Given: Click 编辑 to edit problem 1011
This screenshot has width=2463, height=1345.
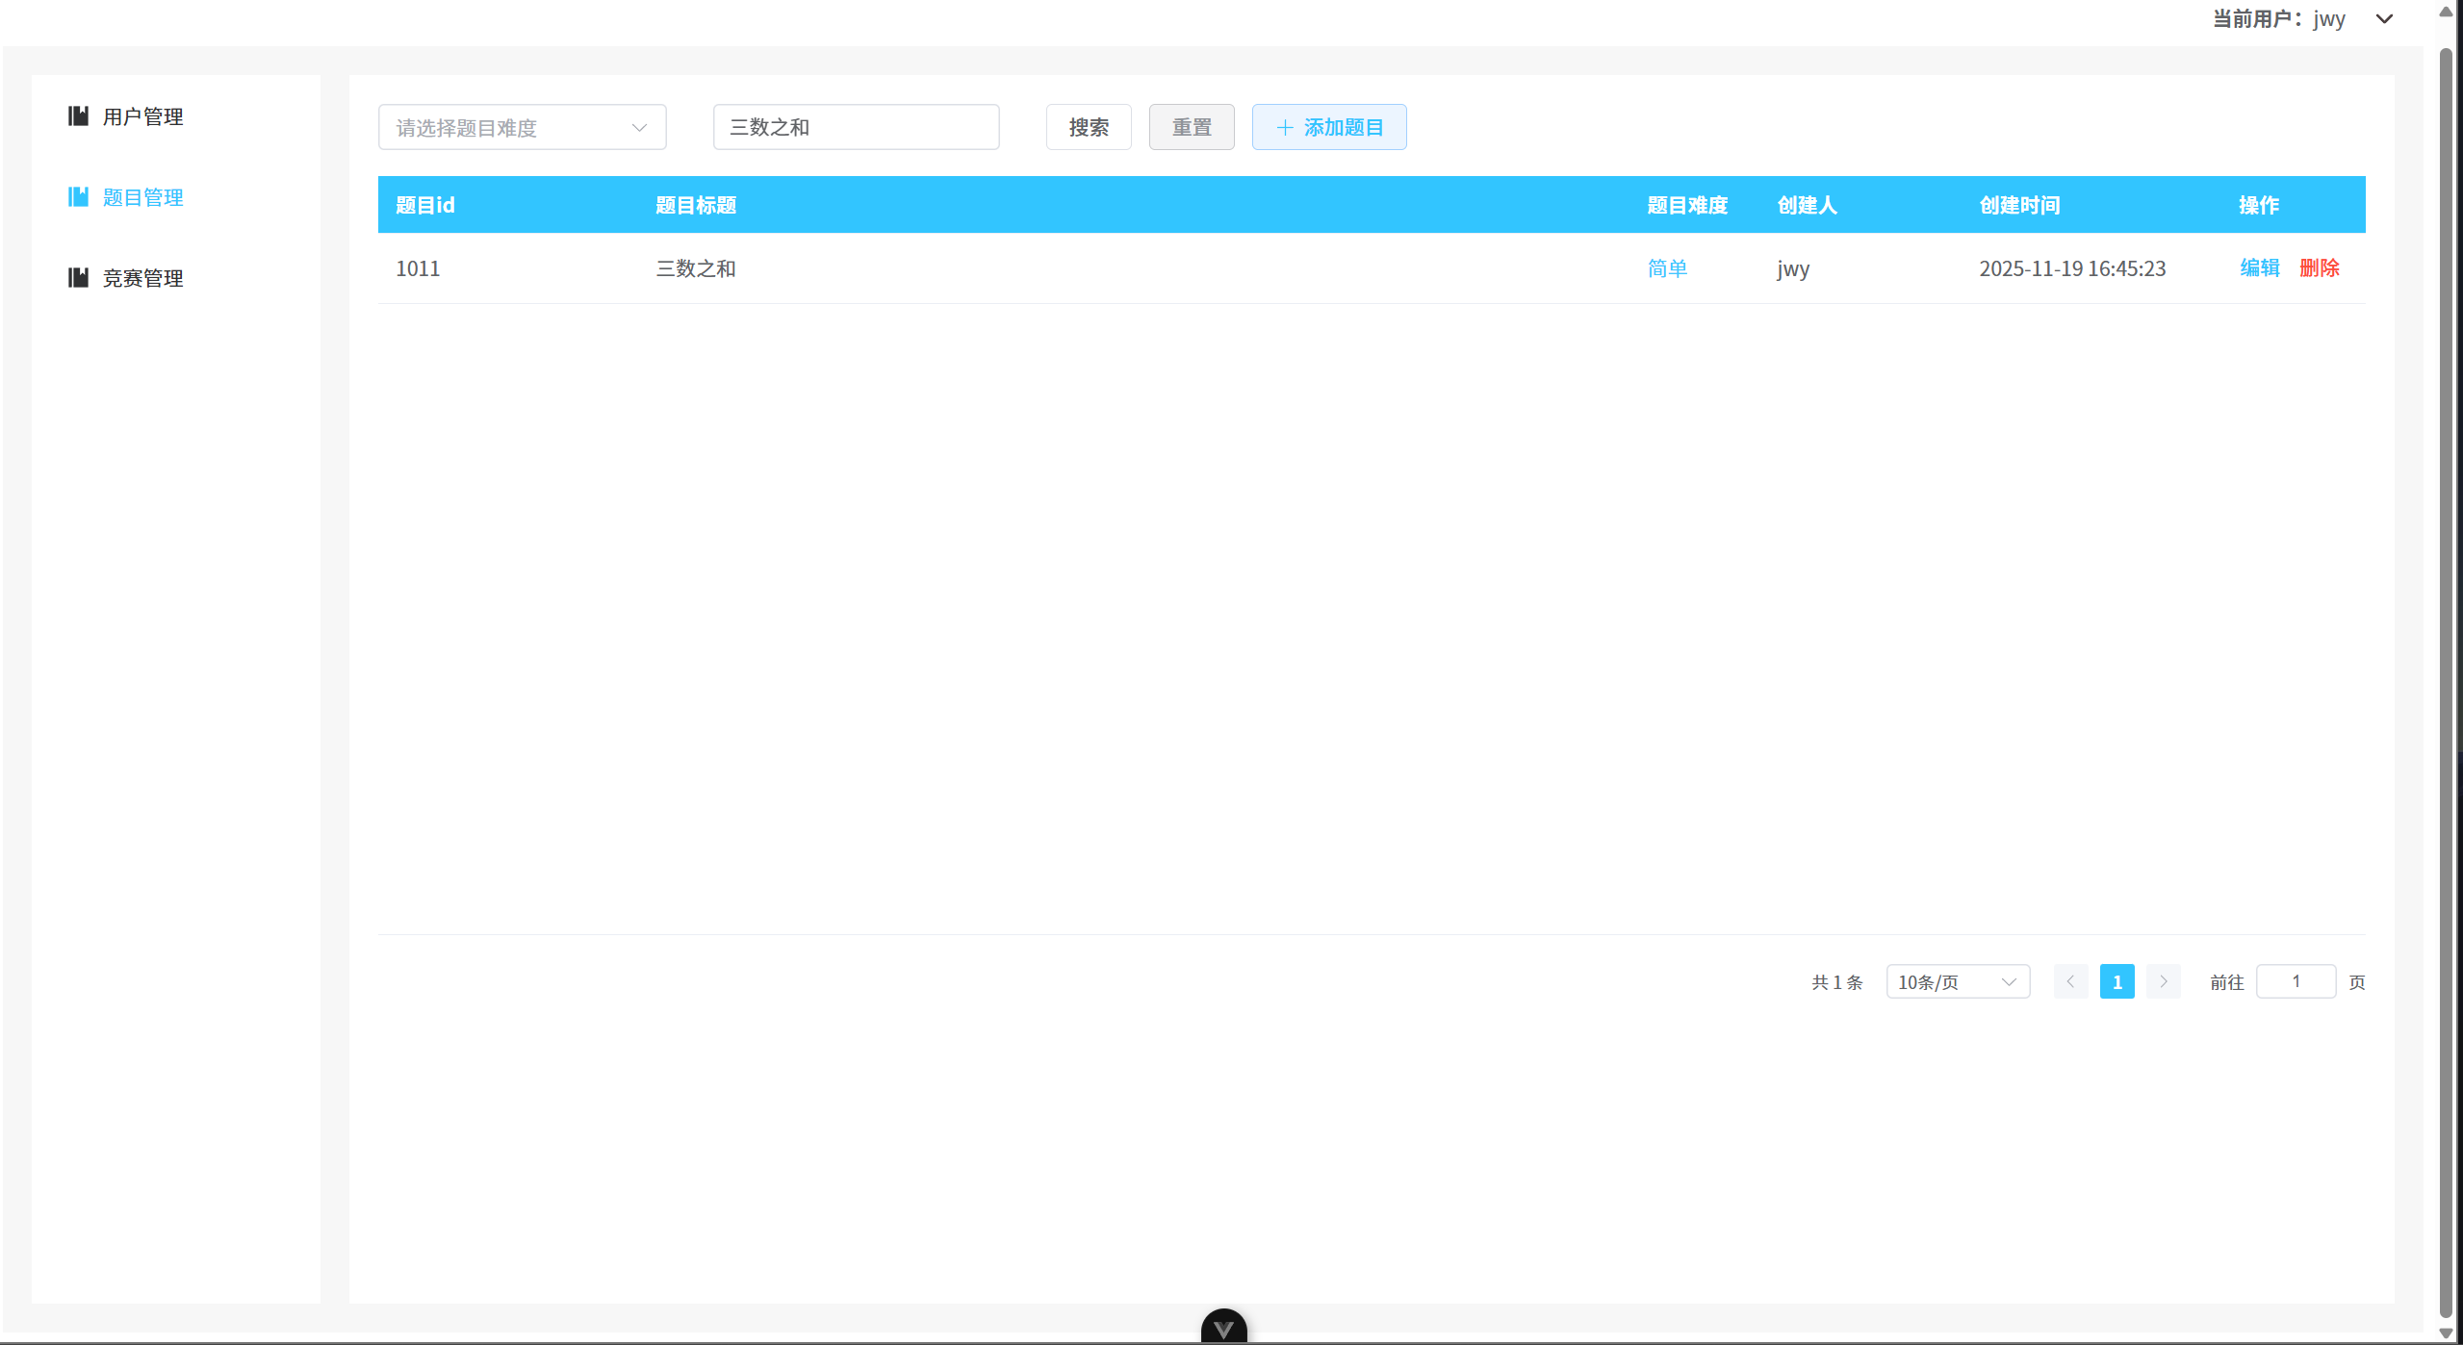Looking at the screenshot, I should 2259,268.
